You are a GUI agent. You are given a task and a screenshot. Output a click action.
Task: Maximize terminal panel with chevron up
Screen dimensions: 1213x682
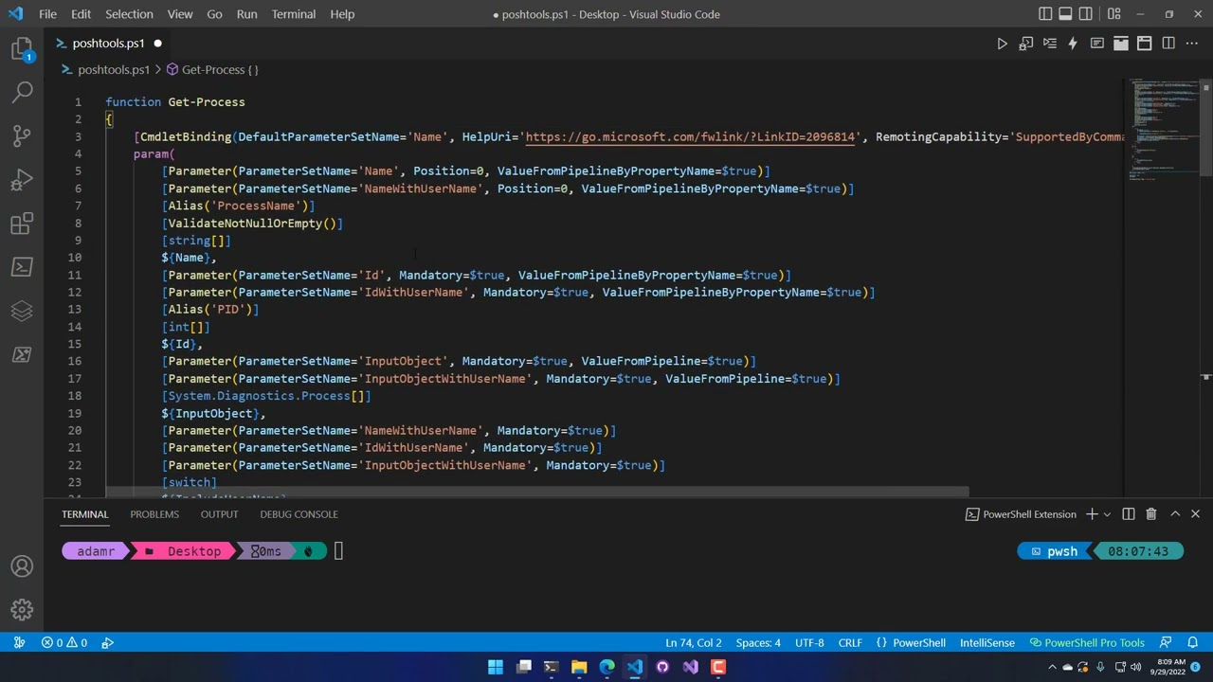[1175, 514]
